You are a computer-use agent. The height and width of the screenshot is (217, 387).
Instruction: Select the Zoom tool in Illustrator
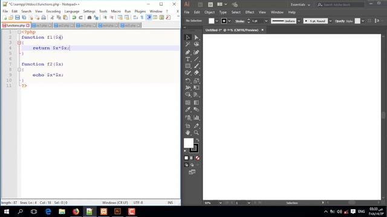point(196,133)
